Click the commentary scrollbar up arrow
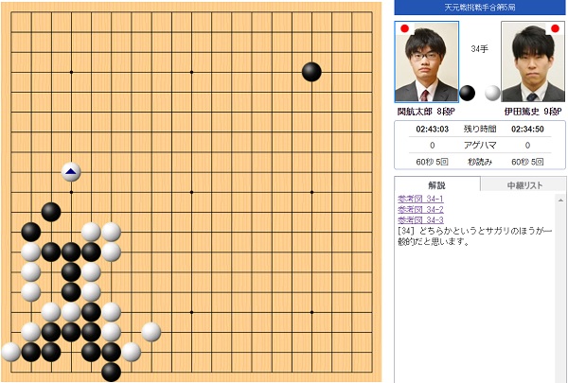The image size is (568, 383). 560,200
